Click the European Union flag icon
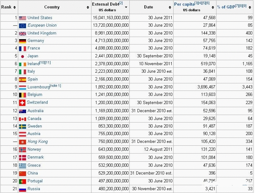 pos(23,26)
